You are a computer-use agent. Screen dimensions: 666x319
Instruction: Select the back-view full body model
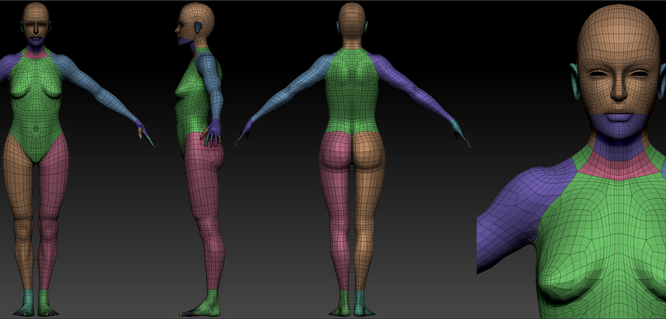(352, 159)
